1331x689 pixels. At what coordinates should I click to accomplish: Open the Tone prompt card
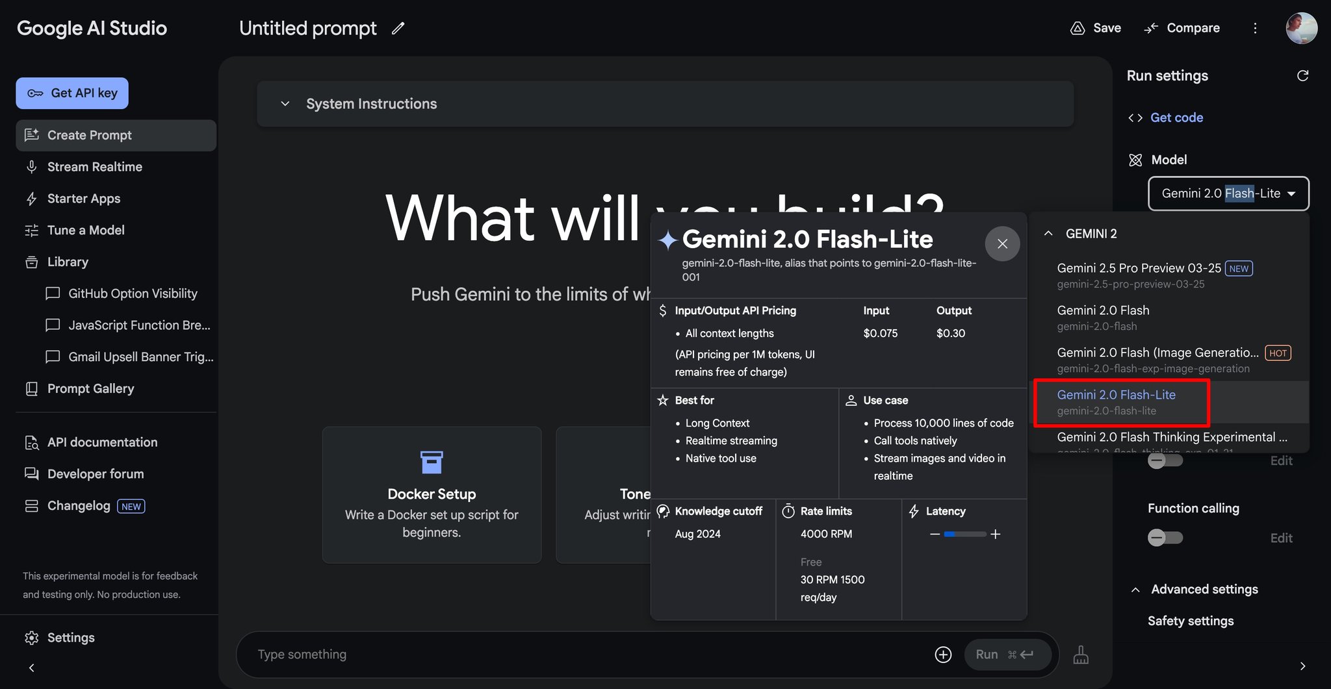coord(603,495)
